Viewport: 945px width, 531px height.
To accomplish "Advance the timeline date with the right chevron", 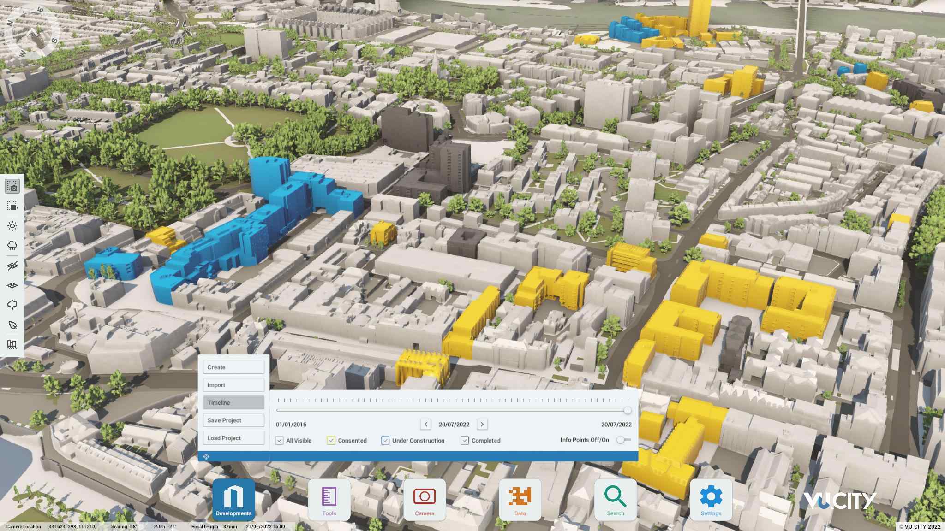I will [483, 424].
